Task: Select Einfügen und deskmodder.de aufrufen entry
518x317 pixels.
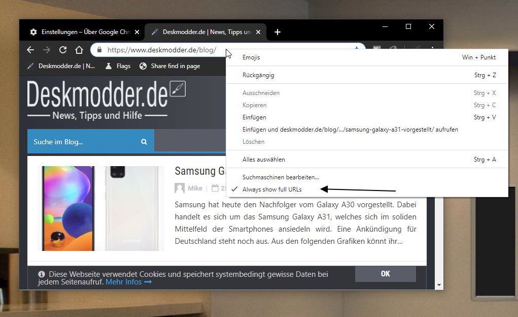Action: [x=367, y=130]
